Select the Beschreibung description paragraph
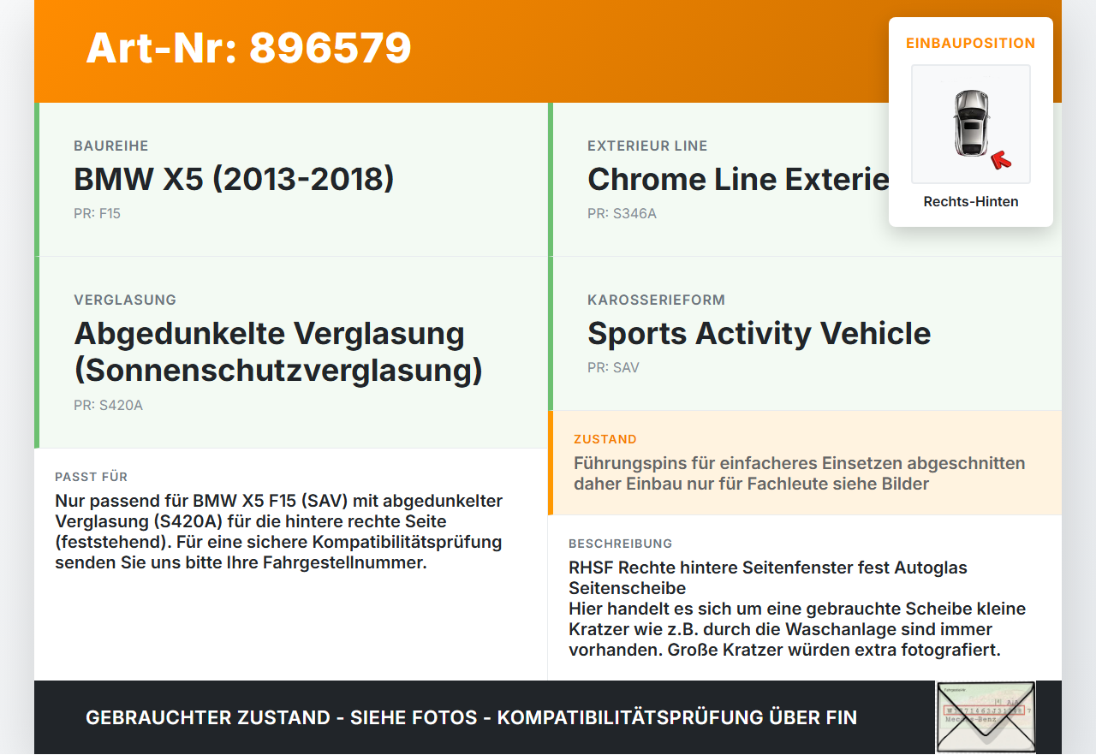The image size is (1096, 755). tap(797, 609)
